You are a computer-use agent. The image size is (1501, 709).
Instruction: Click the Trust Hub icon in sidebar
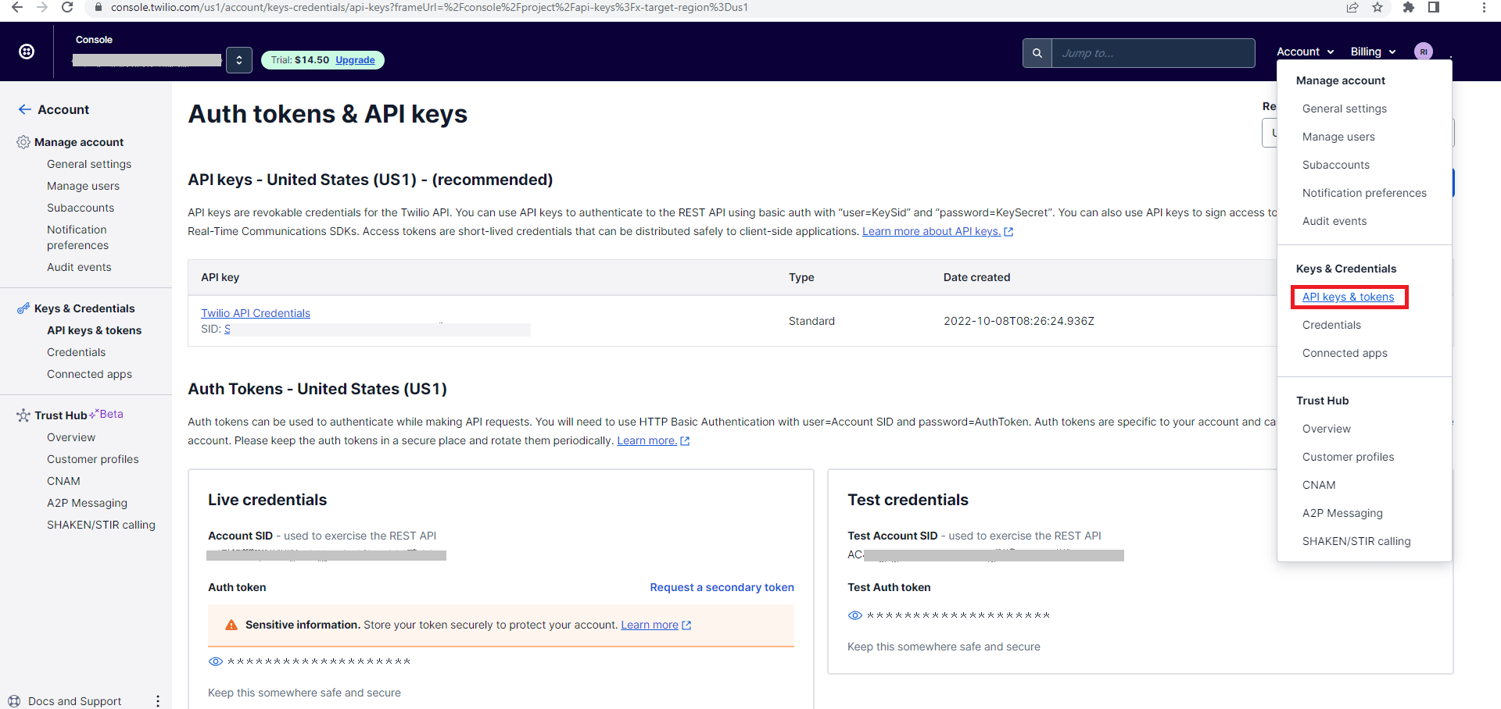[x=23, y=415]
